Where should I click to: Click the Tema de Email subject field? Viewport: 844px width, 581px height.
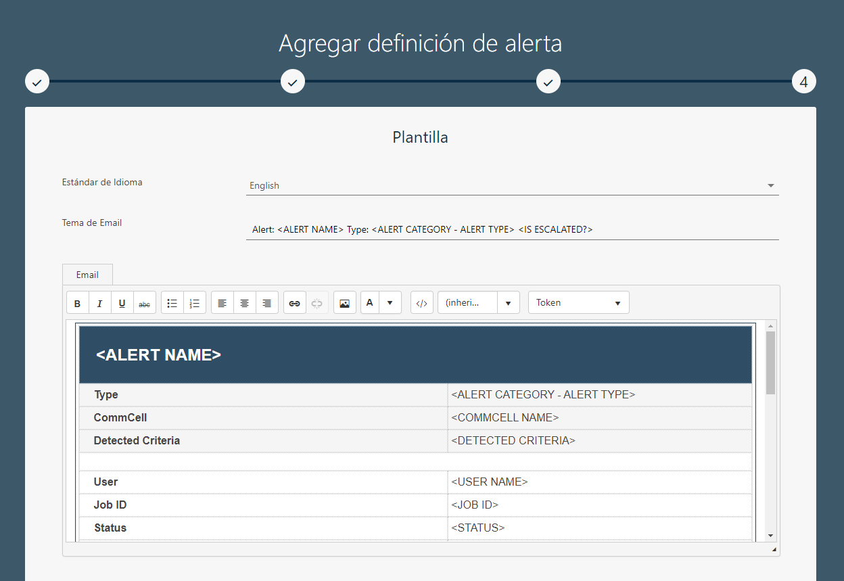click(512, 229)
